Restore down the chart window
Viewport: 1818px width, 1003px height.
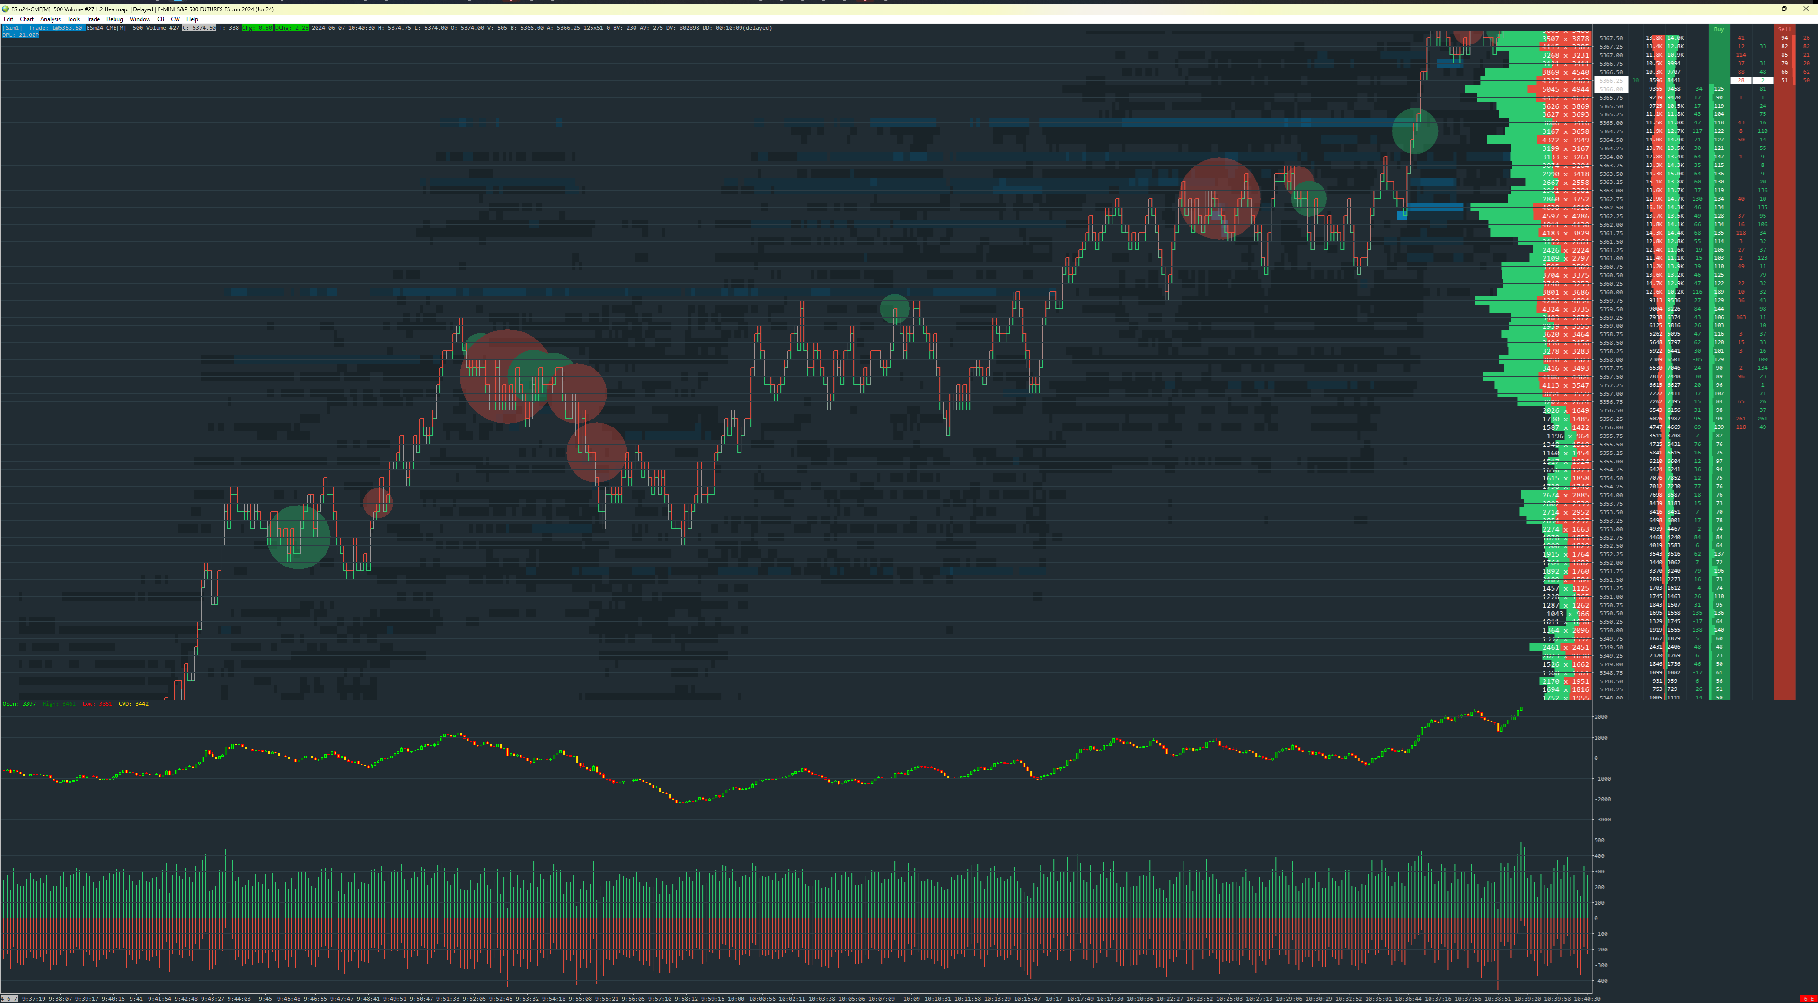[1783, 9]
